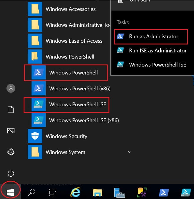Switch to PowerShell ISE on the taskbar

tap(186, 193)
